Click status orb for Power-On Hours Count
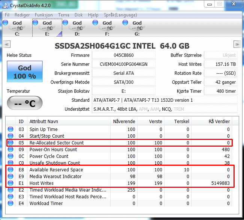This screenshot has height=220, width=244. (10, 149)
